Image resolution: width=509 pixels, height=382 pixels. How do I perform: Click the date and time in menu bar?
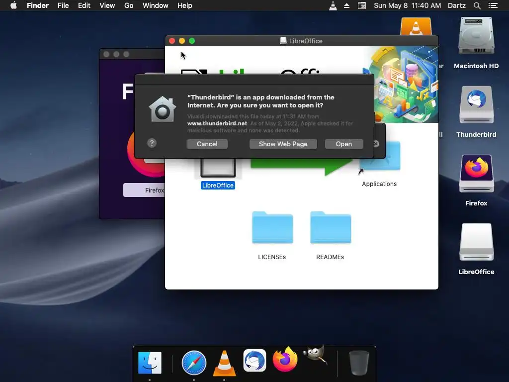click(x=408, y=5)
